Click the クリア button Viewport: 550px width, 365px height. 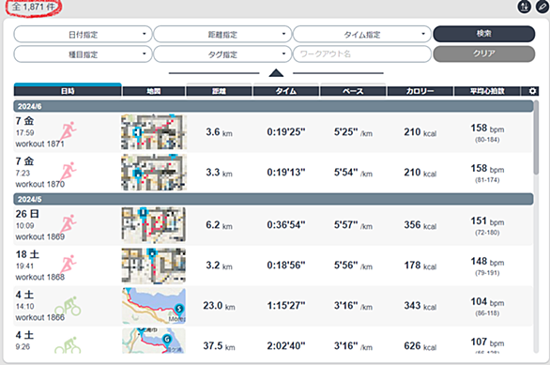tap(484, 54)
